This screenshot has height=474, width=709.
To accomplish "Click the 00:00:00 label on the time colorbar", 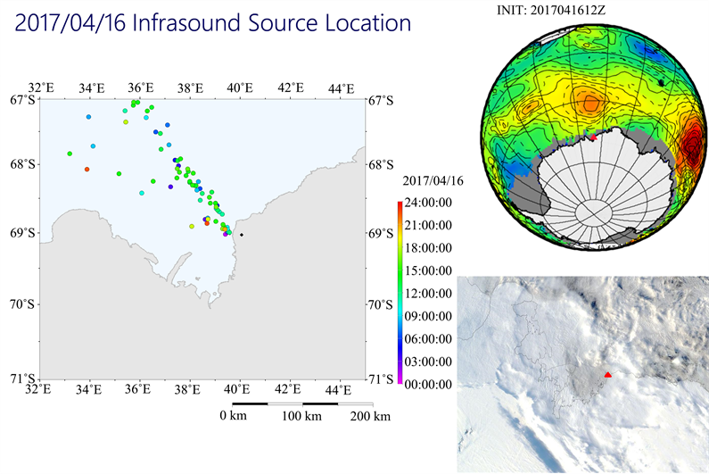I will (x=425, y=384).
